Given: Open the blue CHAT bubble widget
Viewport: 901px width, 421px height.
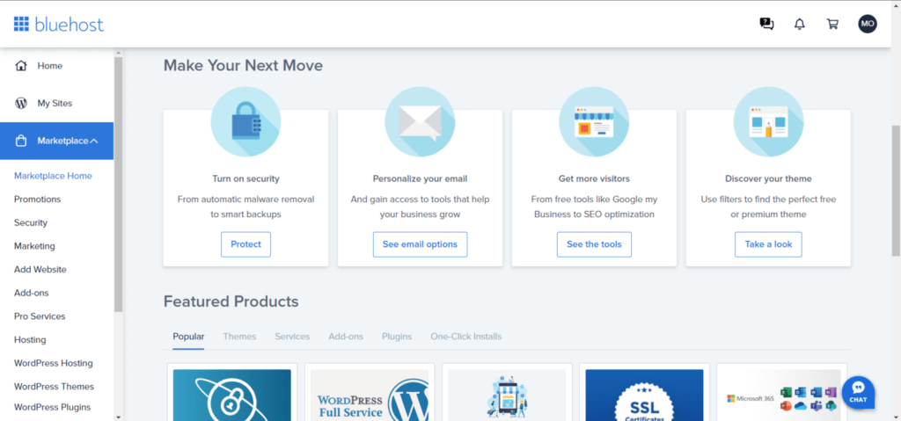Looking at the screenshot, I should (x=858, y=391).
